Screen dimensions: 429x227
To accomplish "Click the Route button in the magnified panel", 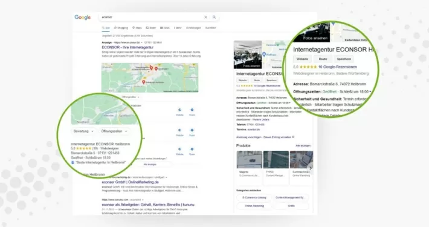I will 323,59.
